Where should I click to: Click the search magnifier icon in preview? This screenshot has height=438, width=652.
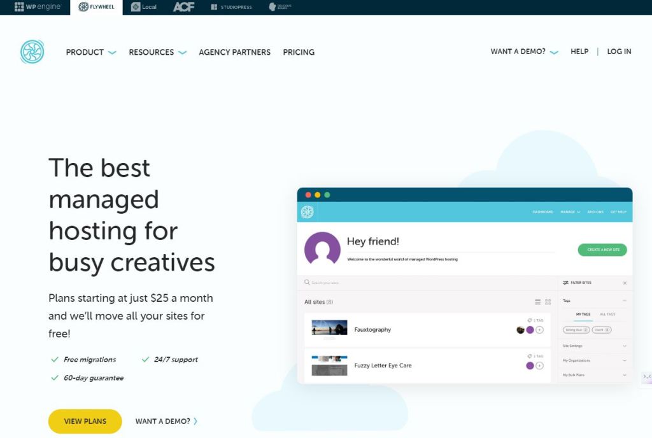(307, 283)
